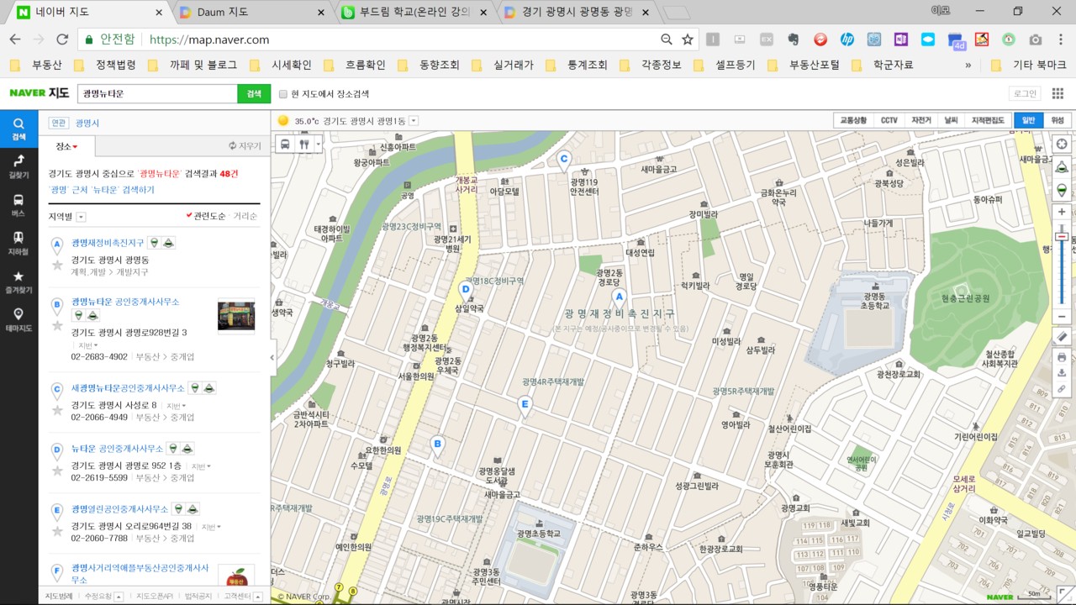This screenshot has width=1076, height=605.
Task: Toggle favorite star for 광명뉴타운 공인중개사사무소
Action: (x=57, y=325)
